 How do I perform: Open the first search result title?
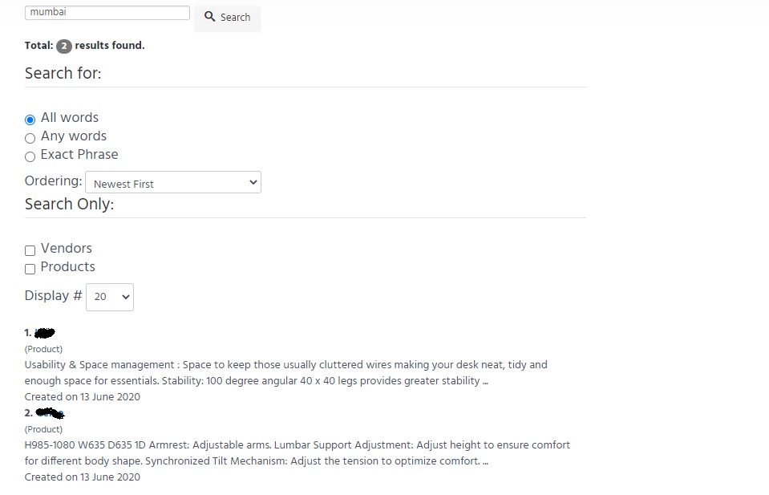(45, 333)
